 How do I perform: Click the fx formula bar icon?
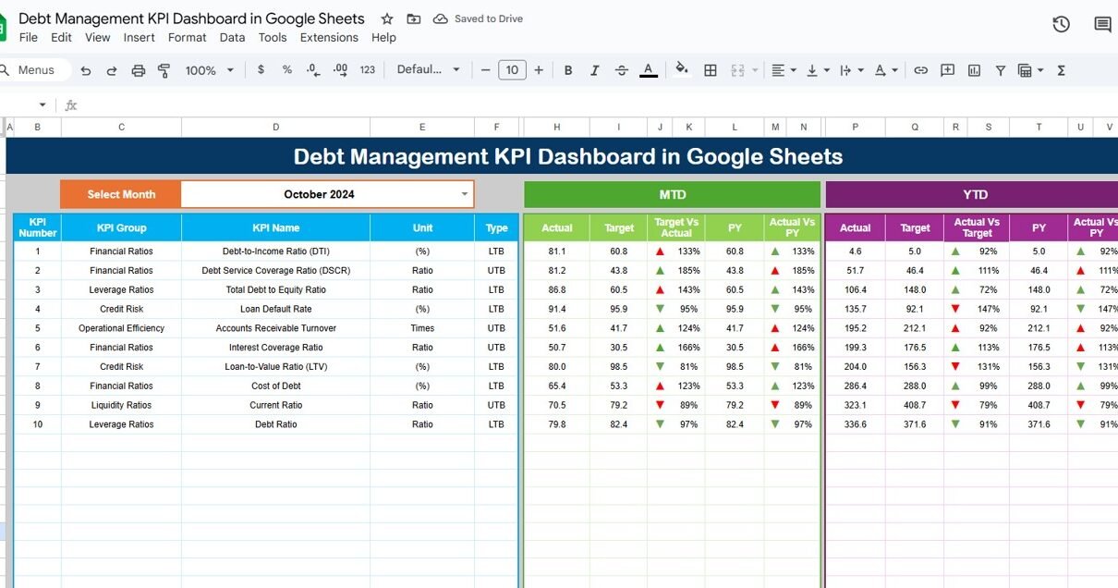click(71, 105)
